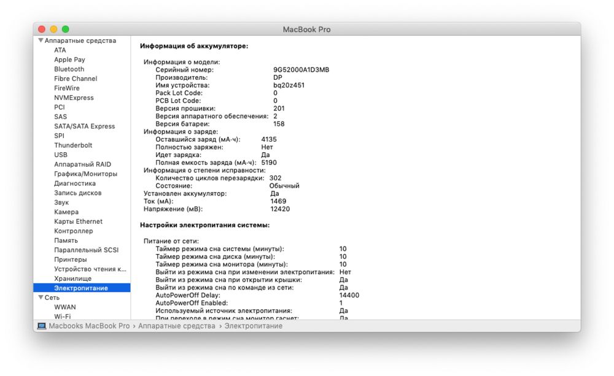
Task: Click the MacBook computer icon in path bar
Action: point(42,326)
